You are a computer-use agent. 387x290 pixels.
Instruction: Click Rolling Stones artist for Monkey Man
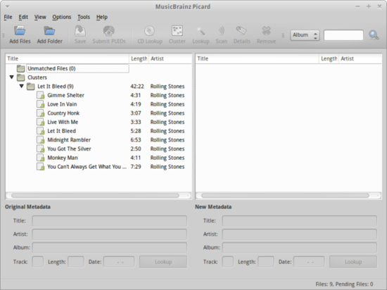point(167,158)
